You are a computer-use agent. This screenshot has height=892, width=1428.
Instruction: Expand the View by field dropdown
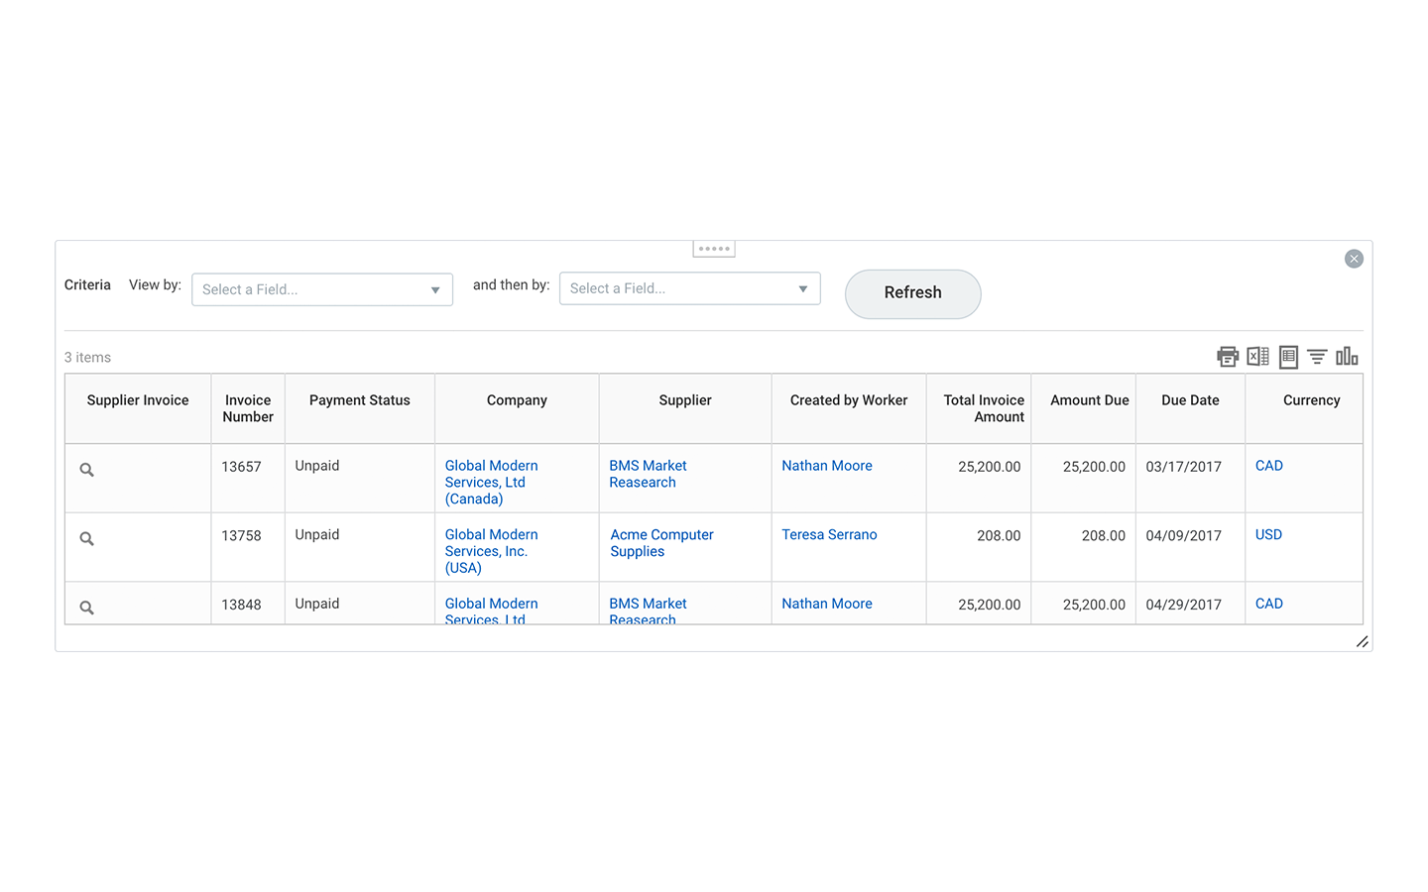point(322,289)
